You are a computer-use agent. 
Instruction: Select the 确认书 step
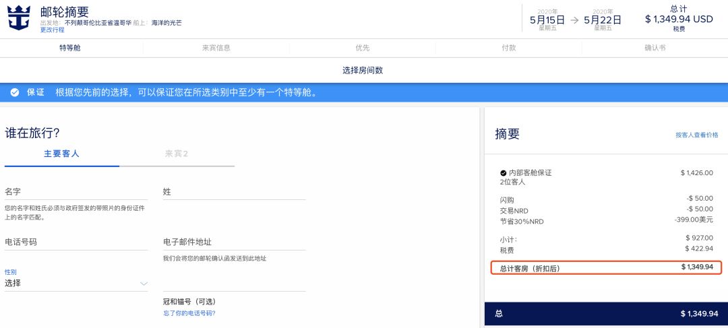coord(655,48)
